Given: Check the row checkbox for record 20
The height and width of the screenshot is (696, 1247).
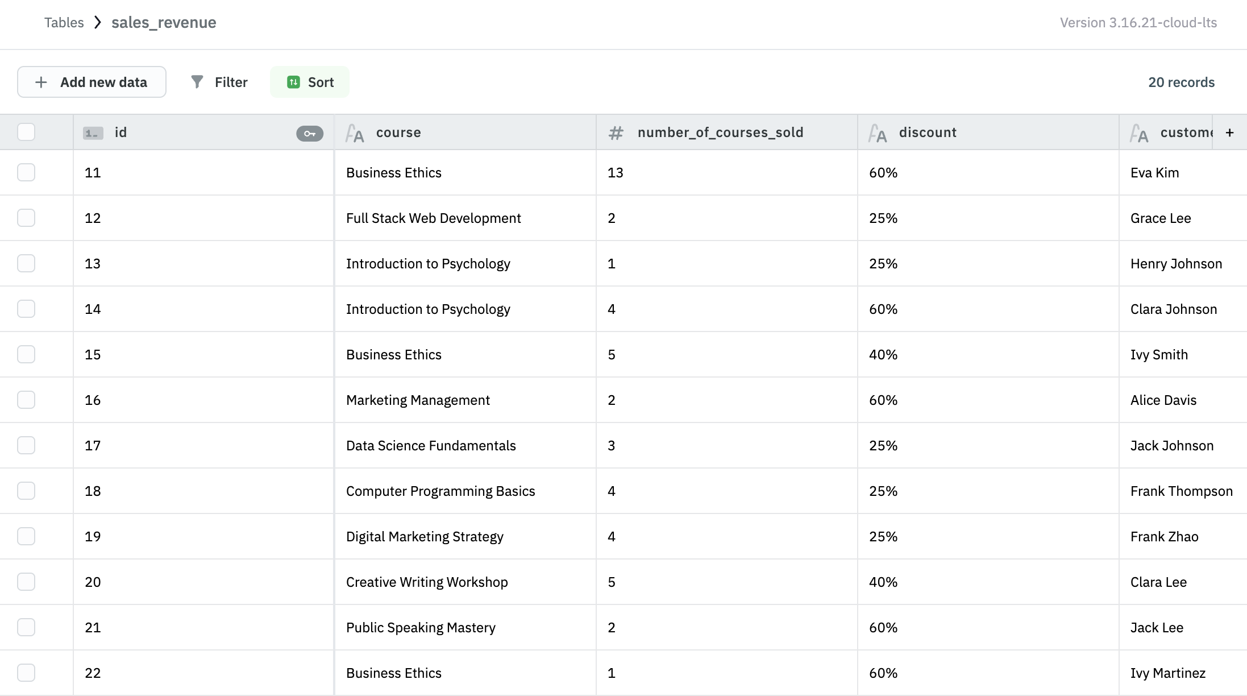Looking at the screenshot, I should (x=26, y=581).
